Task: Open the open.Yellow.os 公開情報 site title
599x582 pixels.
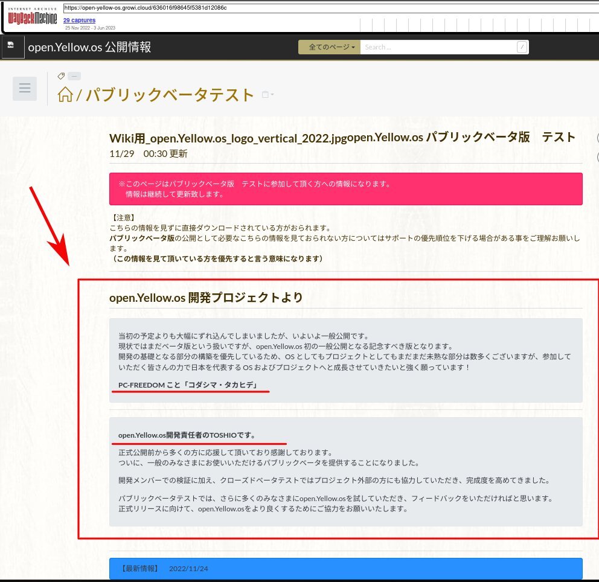Action: pos(89,47)
